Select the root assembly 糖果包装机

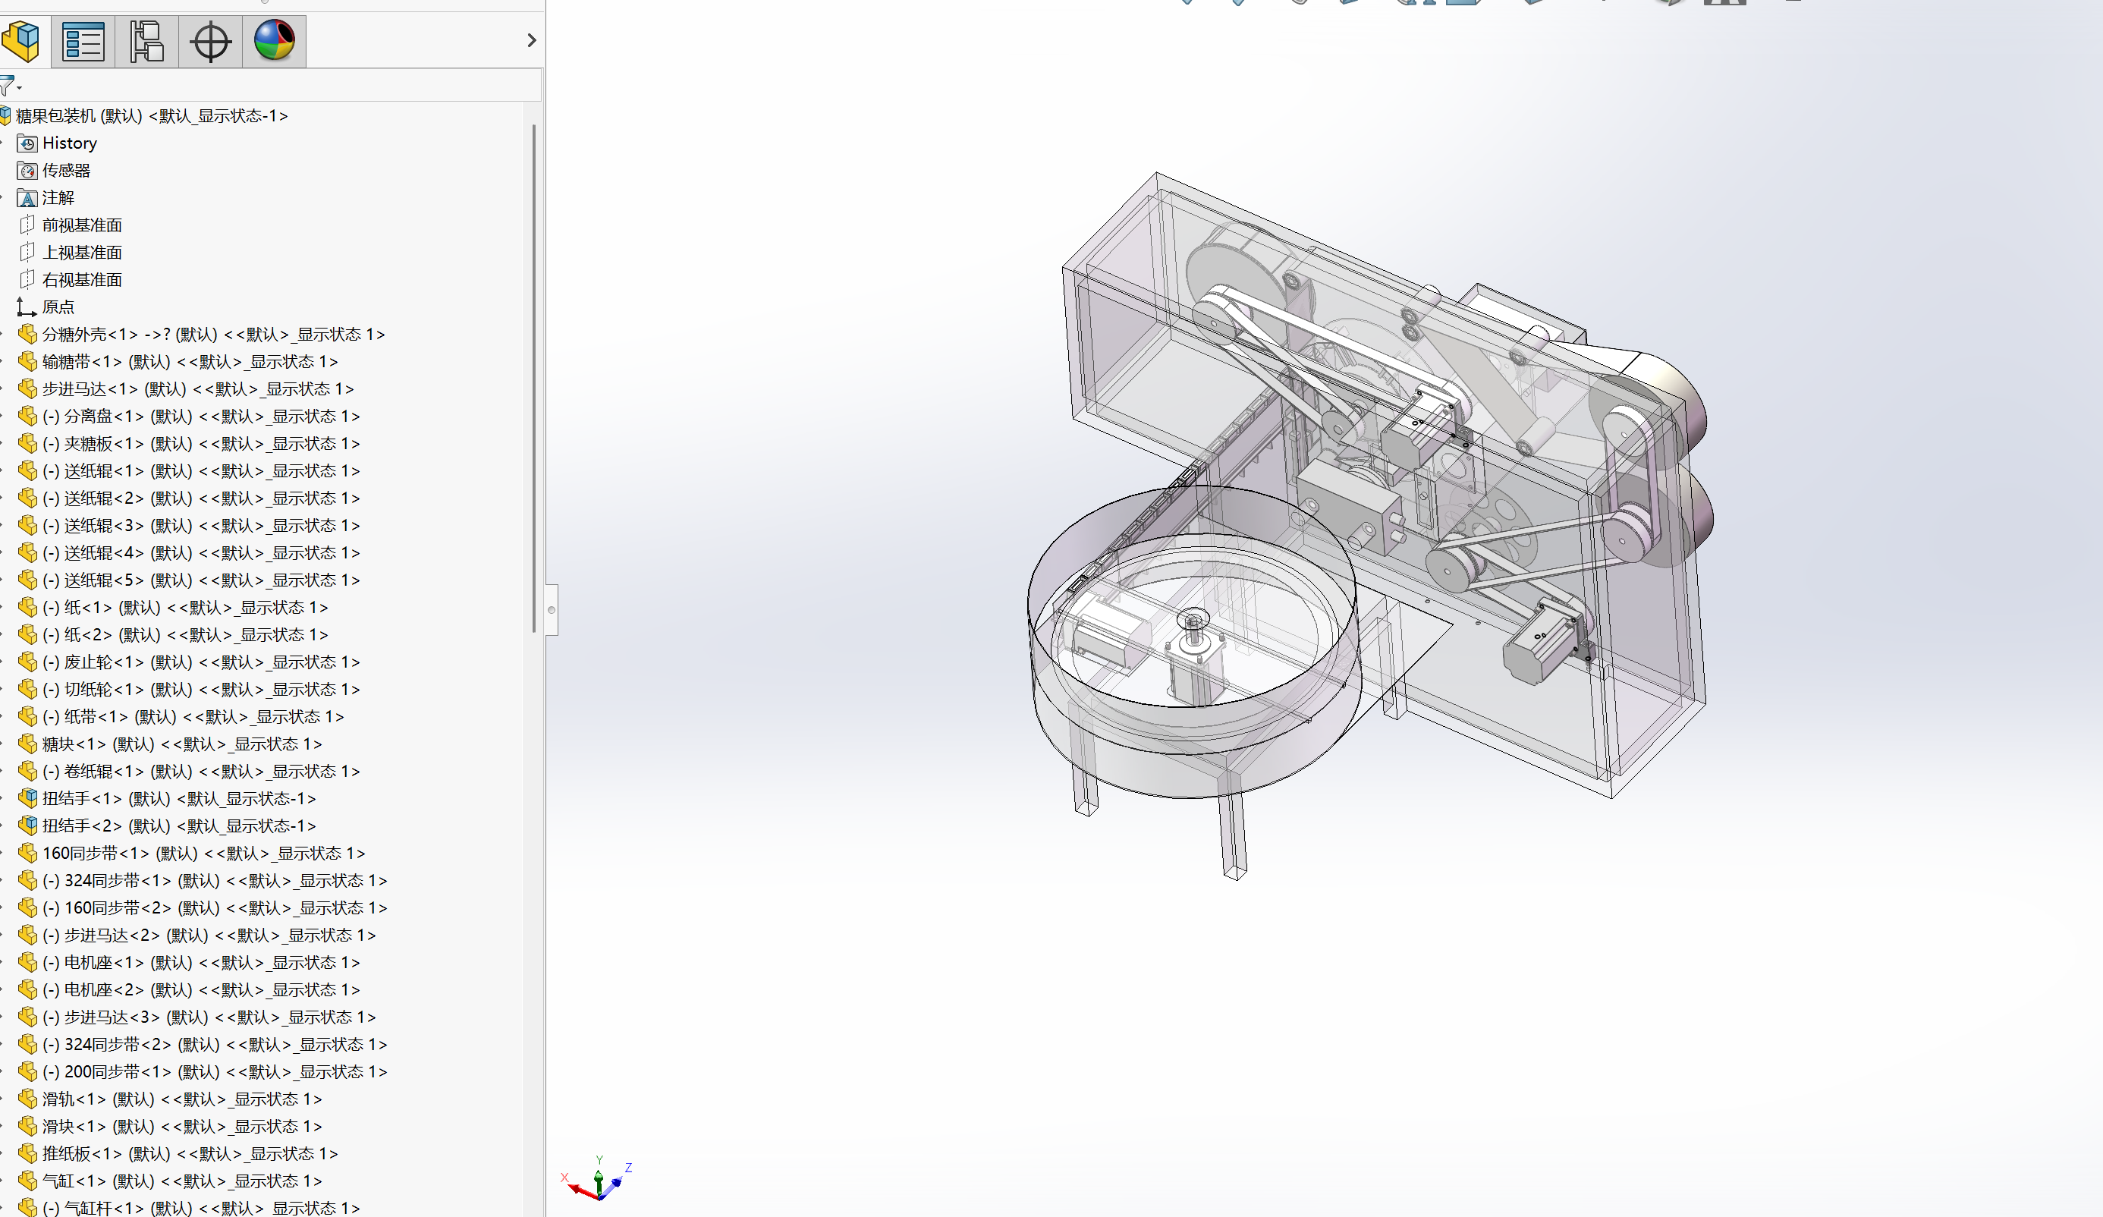point(151,116)
